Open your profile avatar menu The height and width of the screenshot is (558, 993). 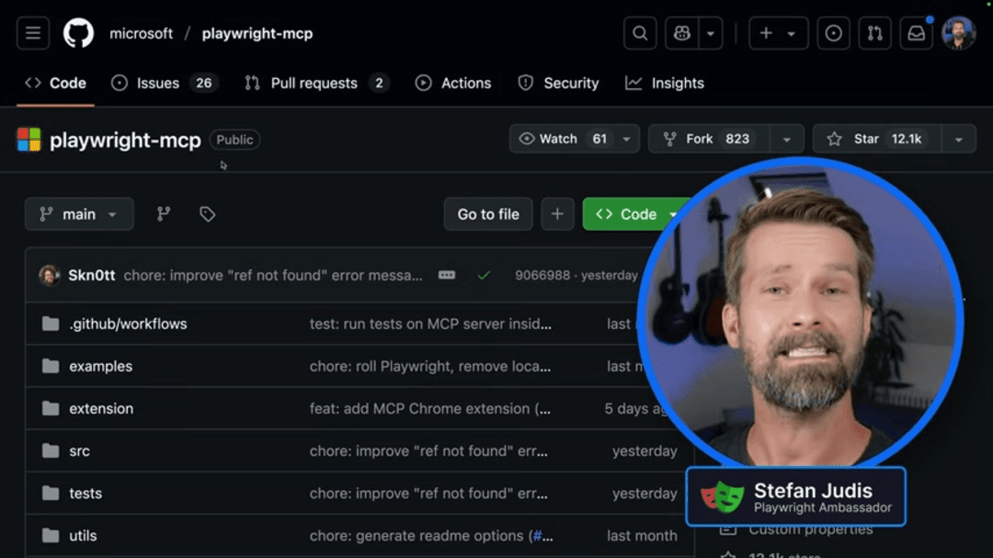(x=959, y=32)
